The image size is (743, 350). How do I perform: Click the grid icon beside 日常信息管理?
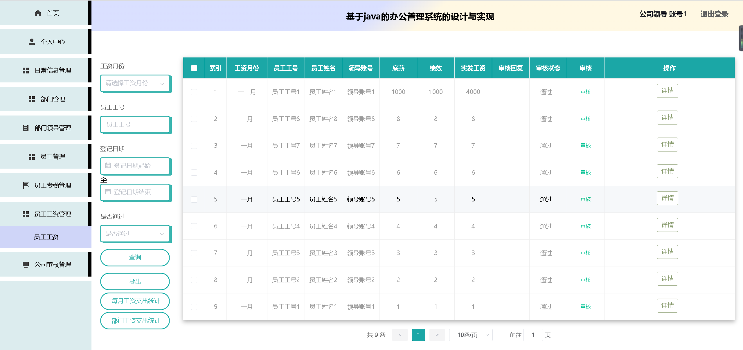point(26,71)
